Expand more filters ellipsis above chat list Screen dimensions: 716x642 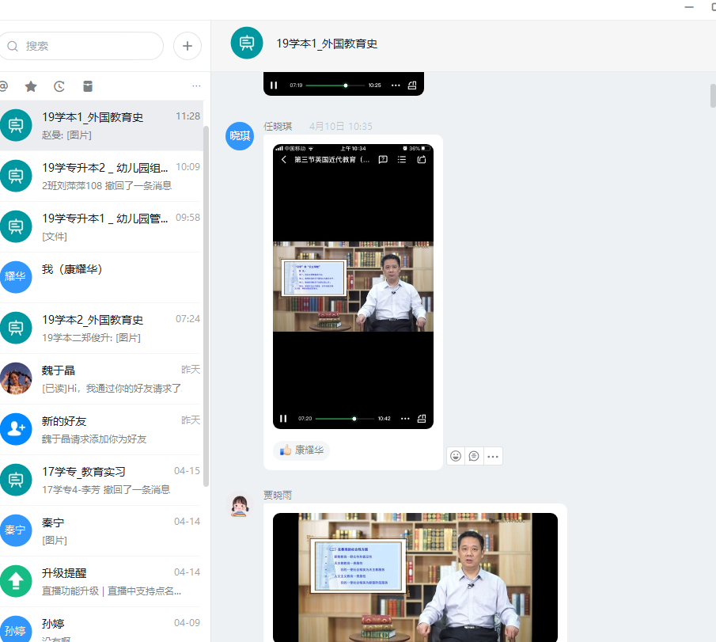196,86
